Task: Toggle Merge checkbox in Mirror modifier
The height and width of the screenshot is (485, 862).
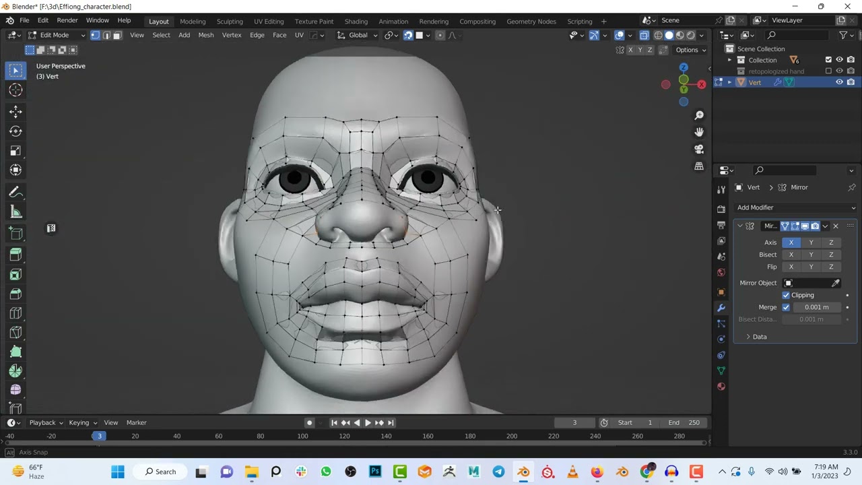Action: (x=786, y=307)
